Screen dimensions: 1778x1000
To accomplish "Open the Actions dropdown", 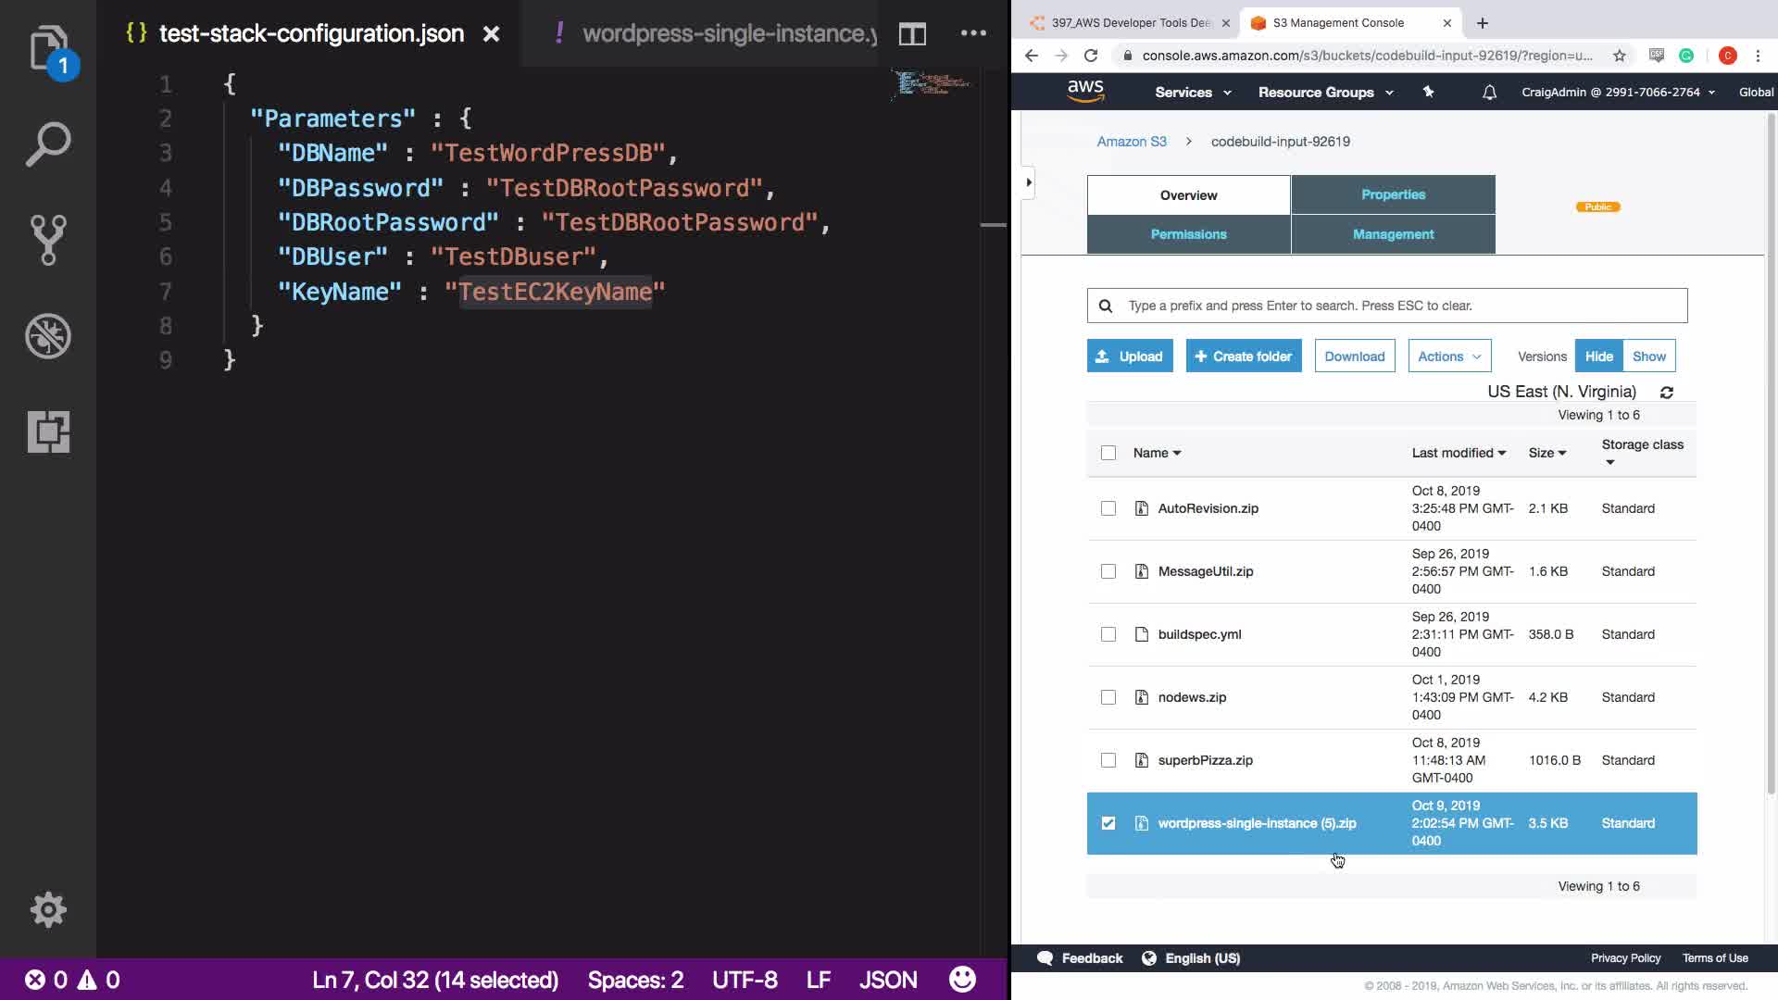I will point(1448,356).
